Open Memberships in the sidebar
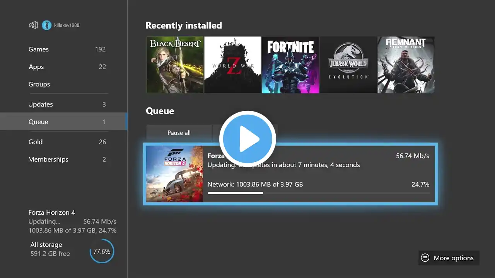Screen dimensions: 495x278 (x=48, y=159)
